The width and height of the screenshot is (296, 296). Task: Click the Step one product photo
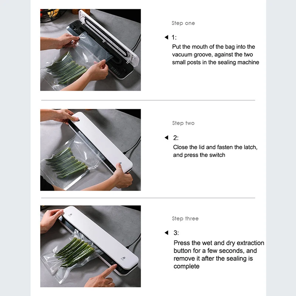[90, 50]
